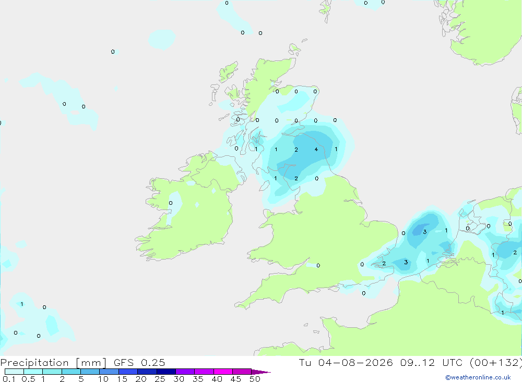
Task: Choose the legend swatch between 5 and 10
Action: (90, 372)
